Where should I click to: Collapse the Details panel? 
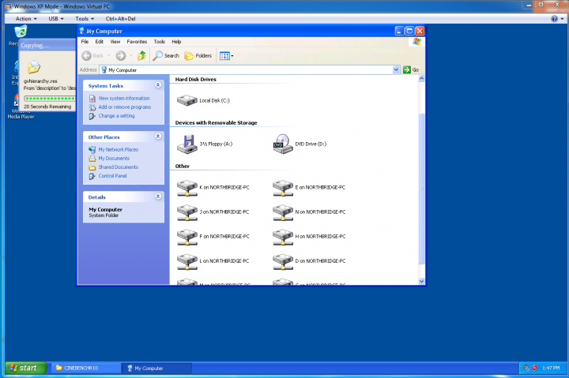coord(158,196)
